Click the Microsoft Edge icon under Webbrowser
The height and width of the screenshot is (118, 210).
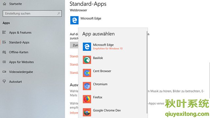tap(74, 20)
